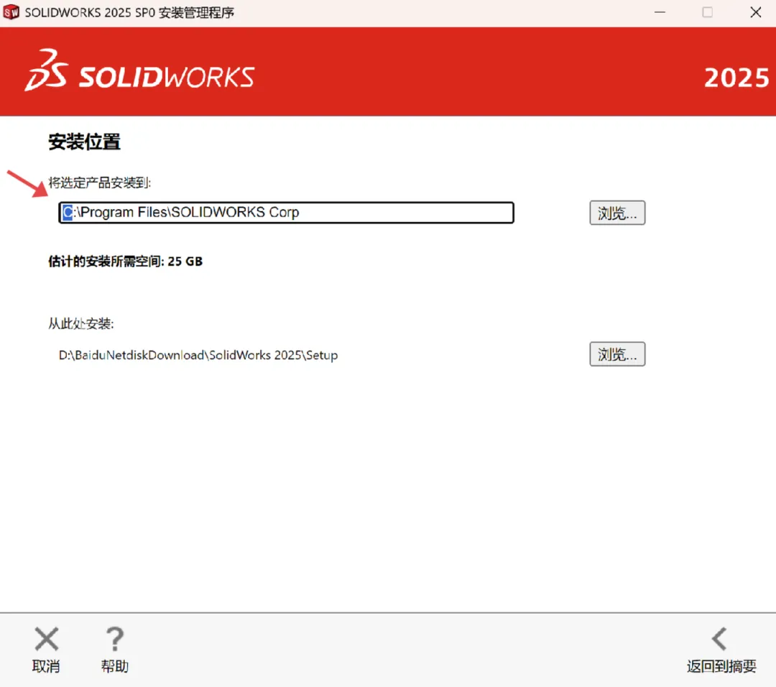The width and height of the screenshot is (776, 687).
Task: Click the install path input field
Action: pos(286,212)
